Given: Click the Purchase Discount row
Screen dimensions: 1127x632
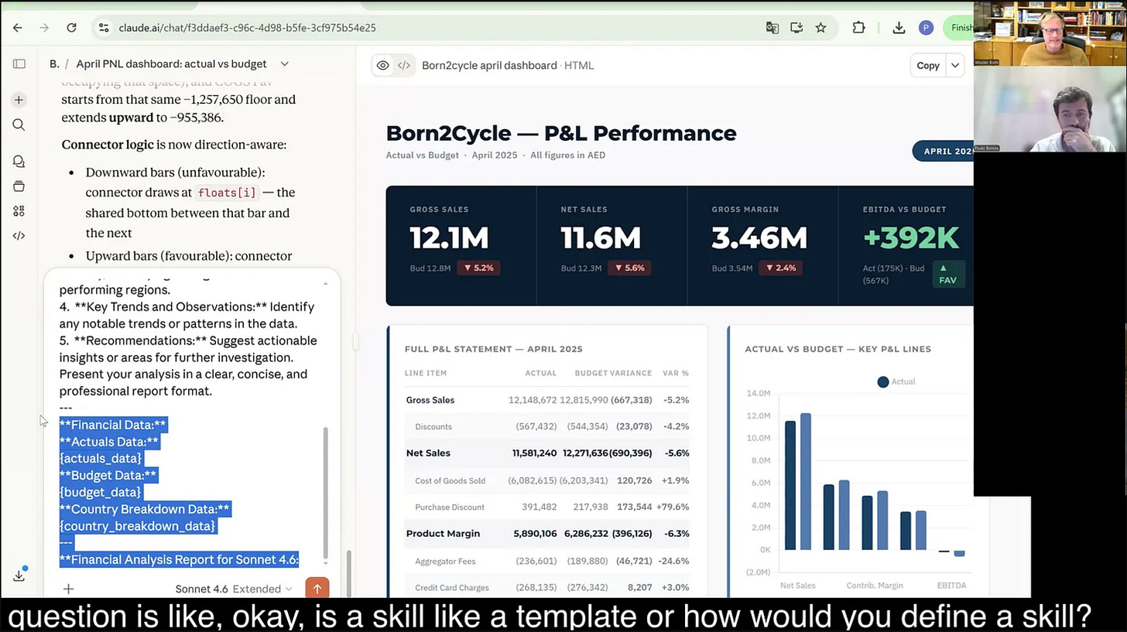Looking at the screenshot, I should point(546,507).
